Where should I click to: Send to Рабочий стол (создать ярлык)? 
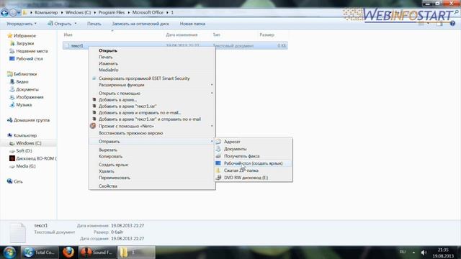[253, 163]
